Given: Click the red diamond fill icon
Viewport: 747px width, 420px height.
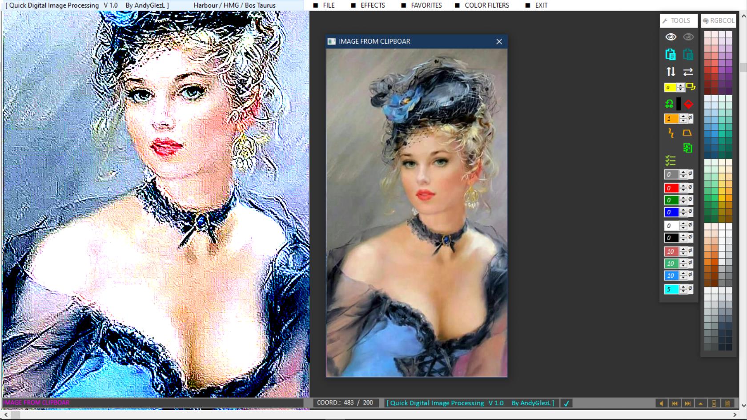Looking at the screenshot, I should tap(688, 104).
